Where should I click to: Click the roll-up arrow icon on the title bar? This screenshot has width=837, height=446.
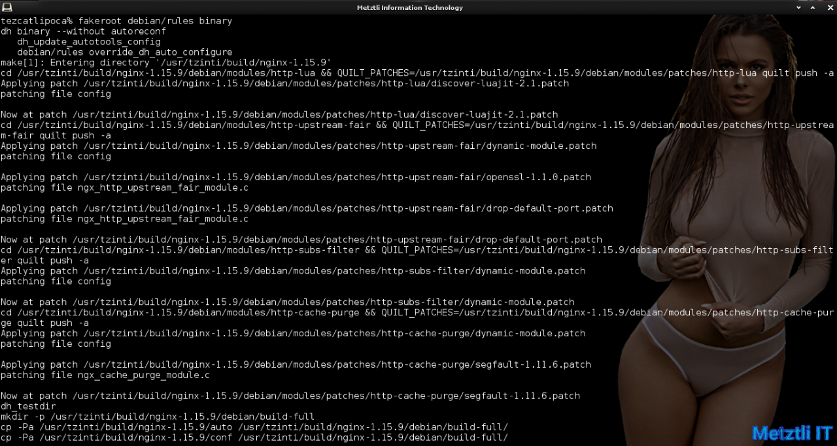coord(813,7)
